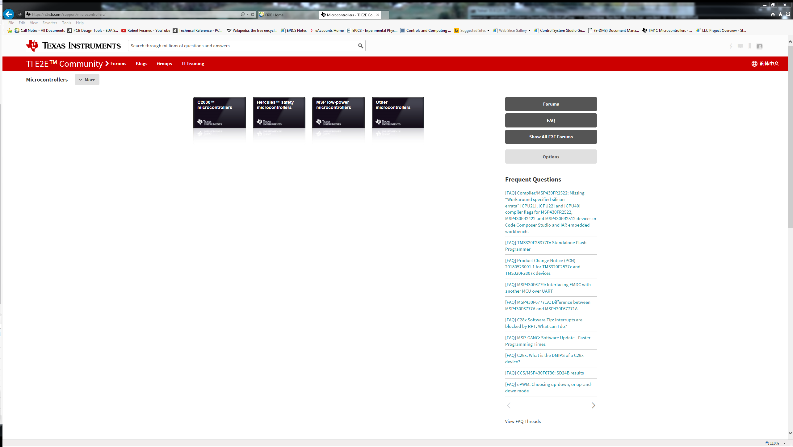Open Groups in the red navigation bar

164,64
